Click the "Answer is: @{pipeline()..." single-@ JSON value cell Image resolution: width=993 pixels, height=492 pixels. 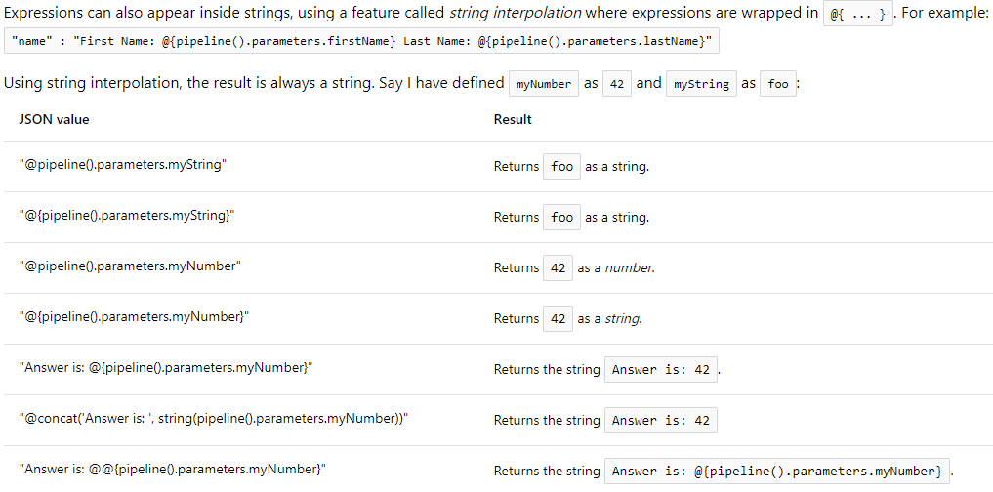[x=166, y=368]
